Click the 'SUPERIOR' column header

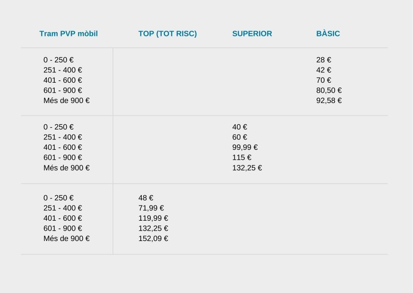coord(252,34)
